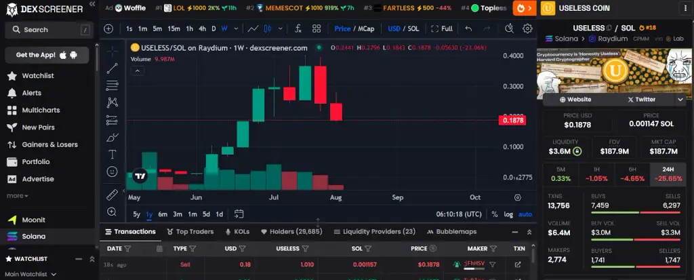Open the Main Watchlist dropdown
The width and height of the screenshot is (694, 280).
30,275
